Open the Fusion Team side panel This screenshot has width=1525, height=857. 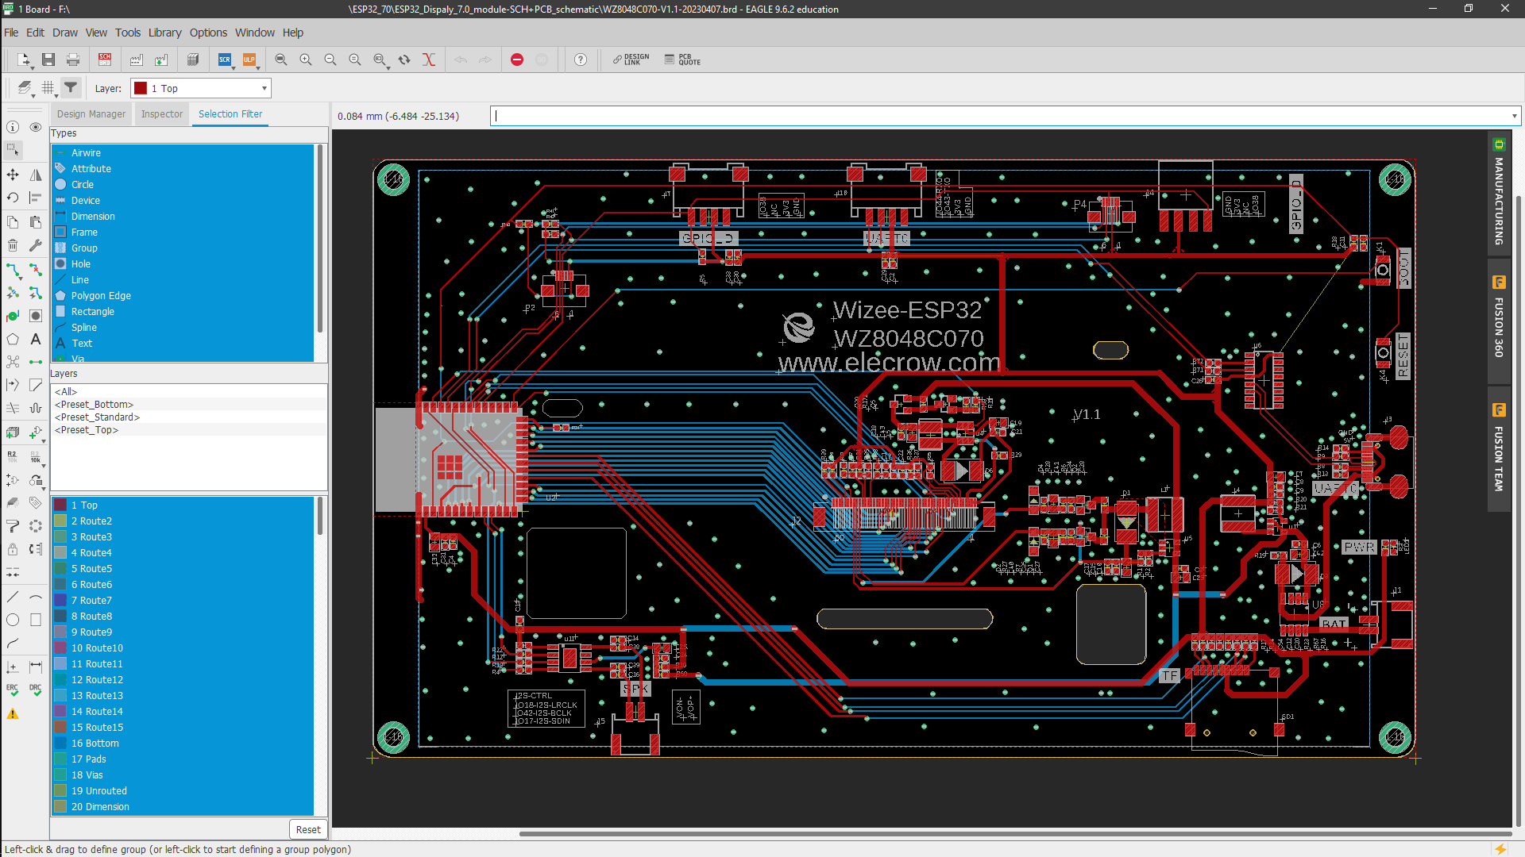[1499, 451]
